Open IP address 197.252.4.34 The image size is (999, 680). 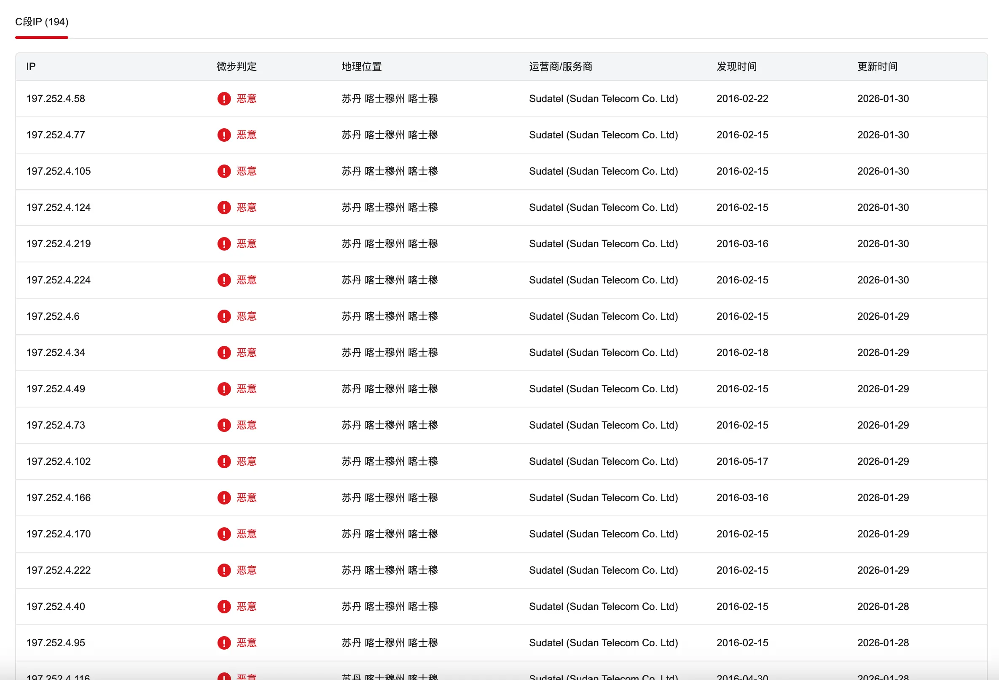pos(56,353)
